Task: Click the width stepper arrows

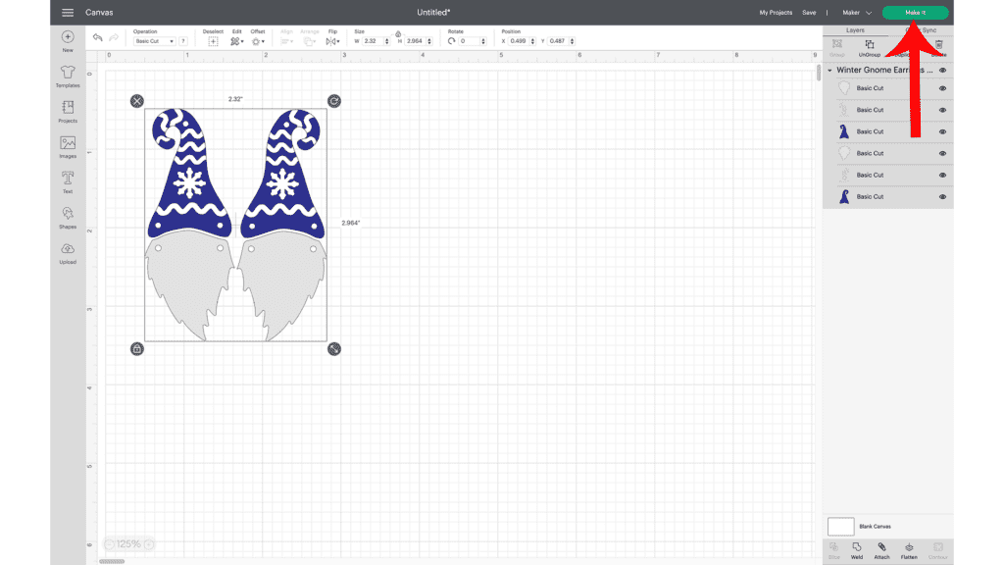Action: click(x=386, y=41)
